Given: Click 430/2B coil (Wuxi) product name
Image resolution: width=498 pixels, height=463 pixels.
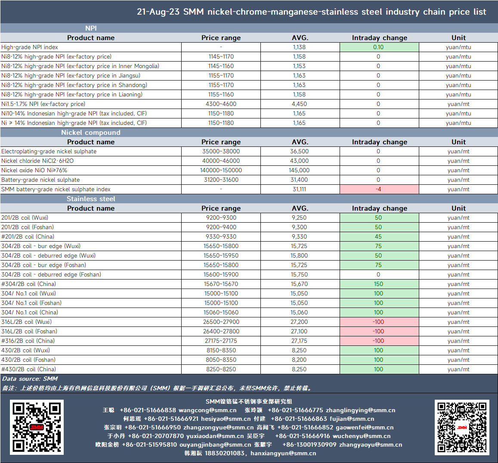Looking at the screenshot, I should pos(25,351).
